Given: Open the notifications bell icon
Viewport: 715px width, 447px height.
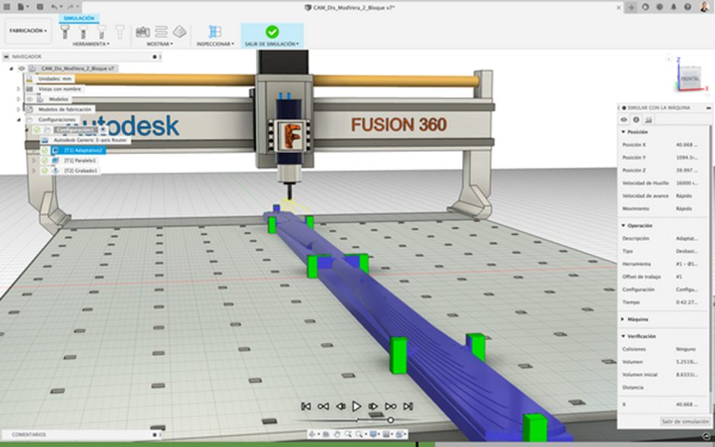Looking at the screenshot, I should [x=674, y=7].
